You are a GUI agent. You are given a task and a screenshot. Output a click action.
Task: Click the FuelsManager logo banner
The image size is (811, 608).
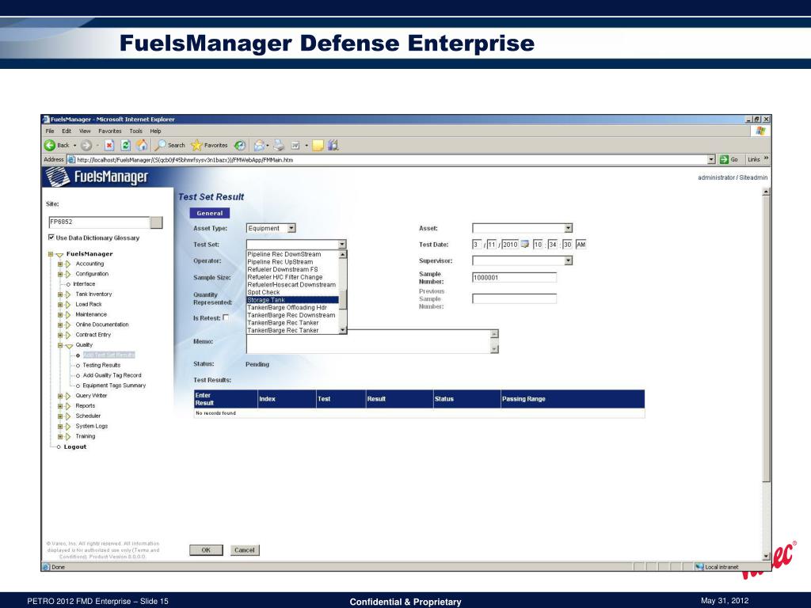(x=97, y=177)
